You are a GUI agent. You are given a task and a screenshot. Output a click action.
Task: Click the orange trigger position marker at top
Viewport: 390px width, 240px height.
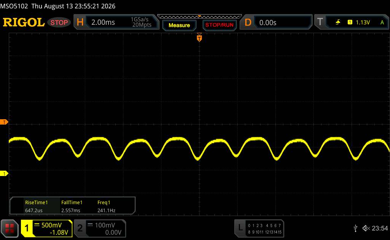(199, 38)
